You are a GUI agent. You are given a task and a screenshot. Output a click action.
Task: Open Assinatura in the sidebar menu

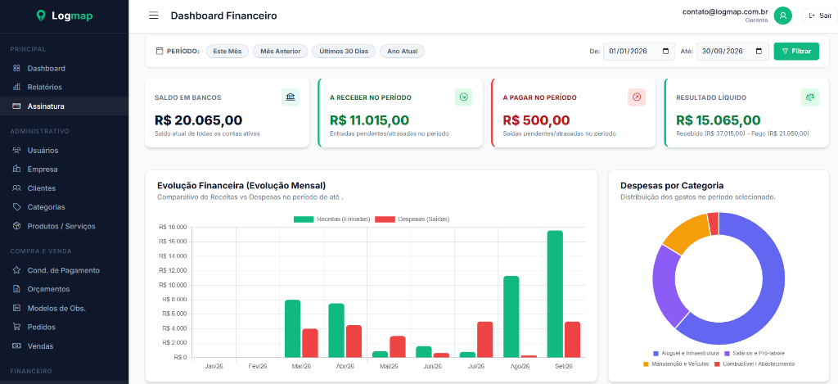(64, 106)
